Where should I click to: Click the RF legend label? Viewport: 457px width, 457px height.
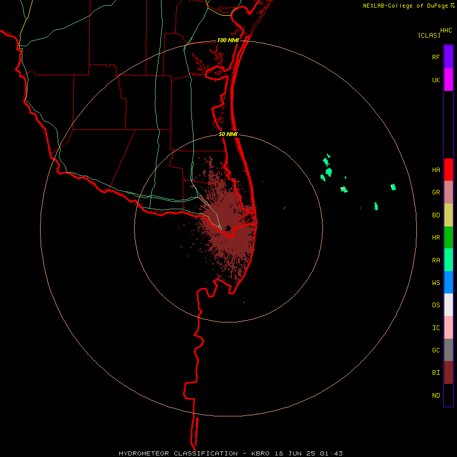coord(436,57)
